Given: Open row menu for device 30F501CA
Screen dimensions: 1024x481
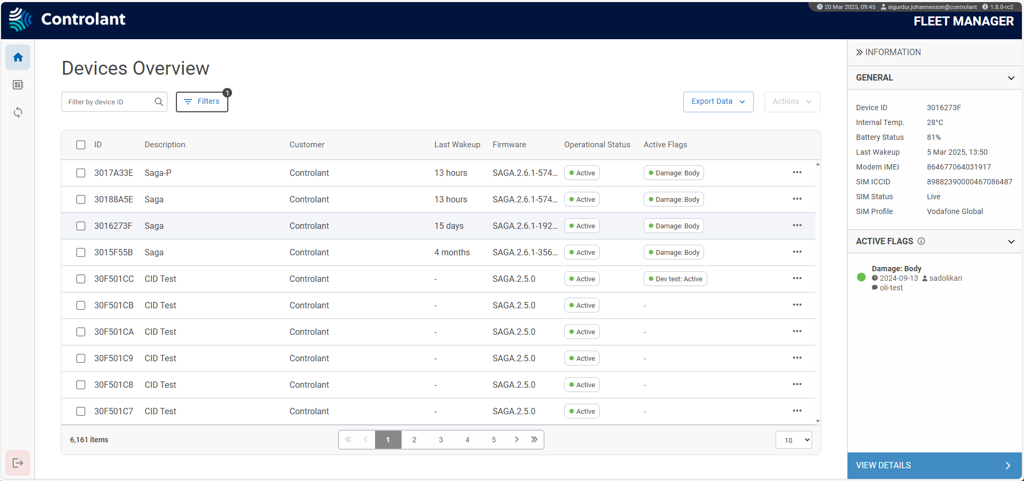Looking at the screenshot, I should (x=797, y=332).
